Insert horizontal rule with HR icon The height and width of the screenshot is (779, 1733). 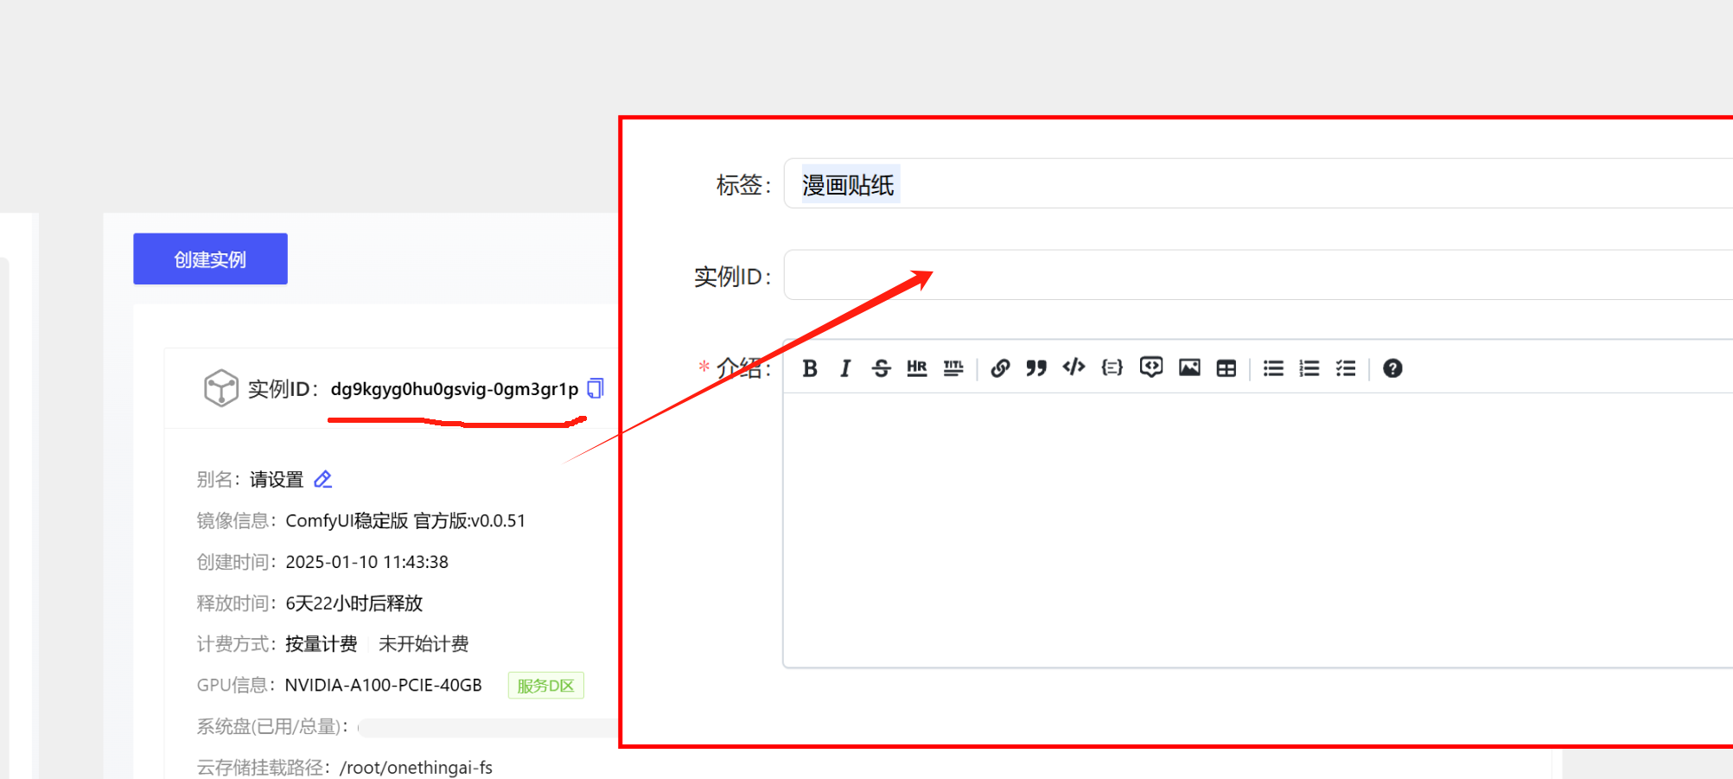[917, 368]
